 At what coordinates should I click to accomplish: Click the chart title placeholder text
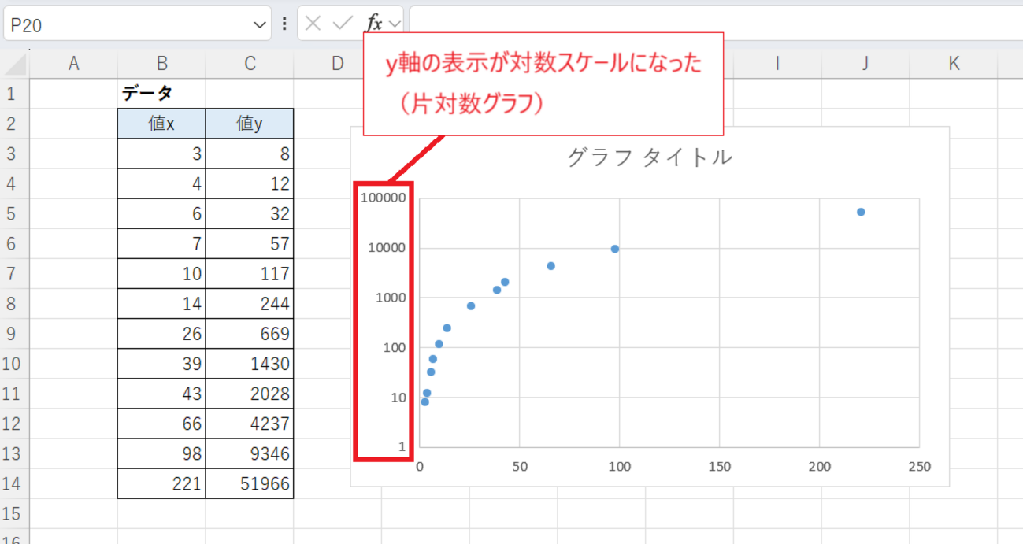649,157
